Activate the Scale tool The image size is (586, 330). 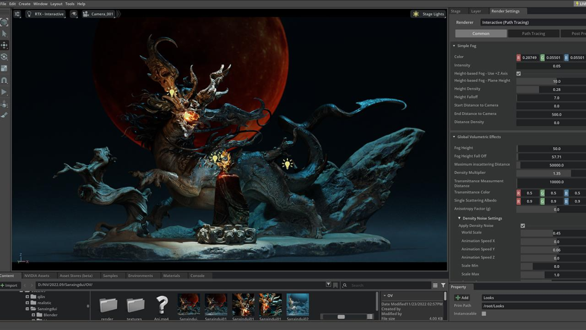[x=4, y=68]
